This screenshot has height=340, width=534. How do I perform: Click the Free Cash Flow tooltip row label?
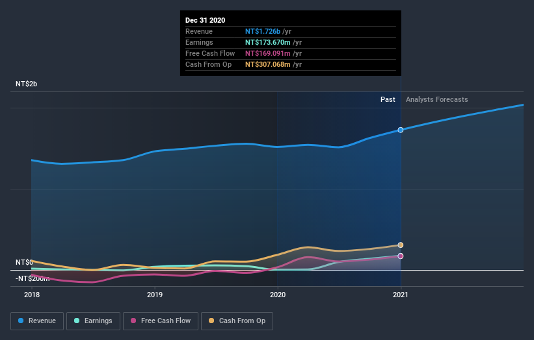pyautogui.click(x=210, y=53)
